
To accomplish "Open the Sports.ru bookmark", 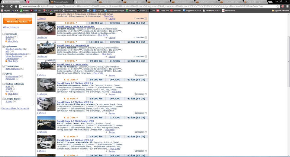I will pos(56,11).
